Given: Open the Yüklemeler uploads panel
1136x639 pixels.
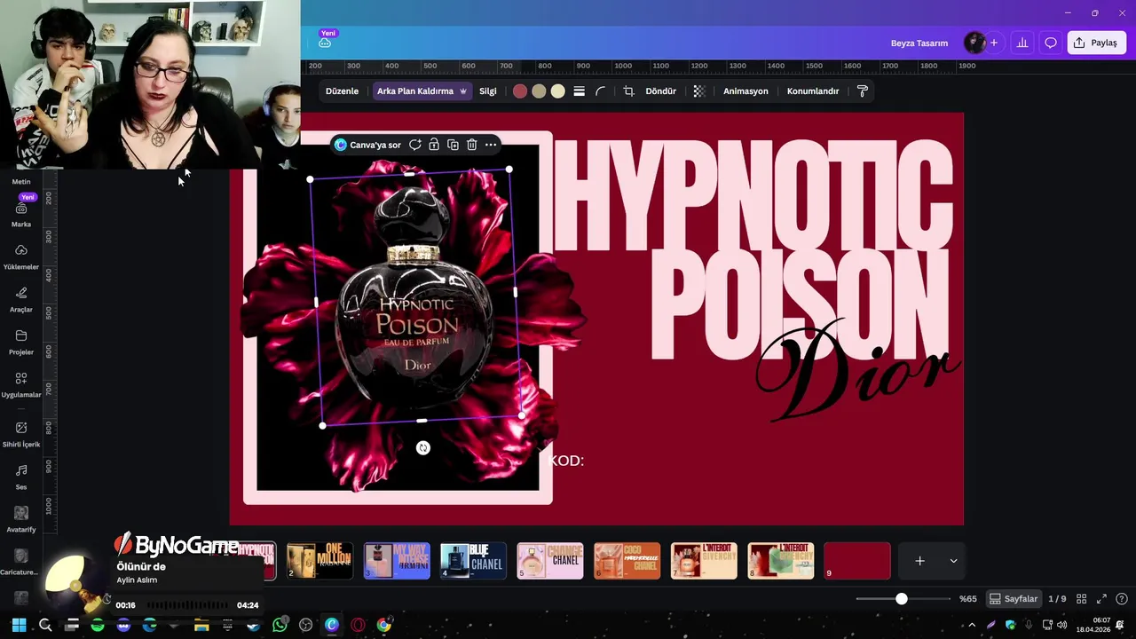Looking at the screenshot, I should coord(21,257).
